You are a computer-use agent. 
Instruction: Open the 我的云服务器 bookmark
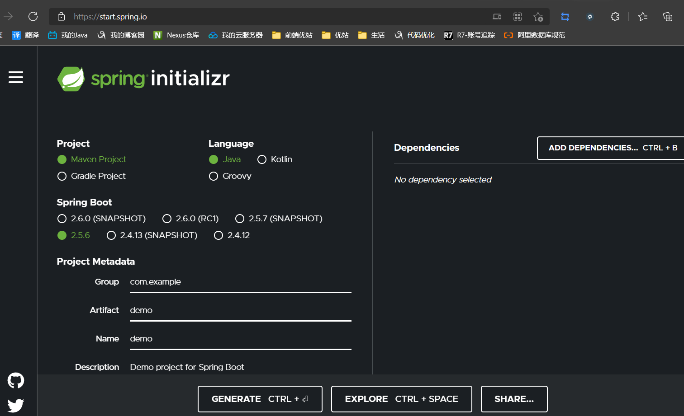tap(235, 35)
